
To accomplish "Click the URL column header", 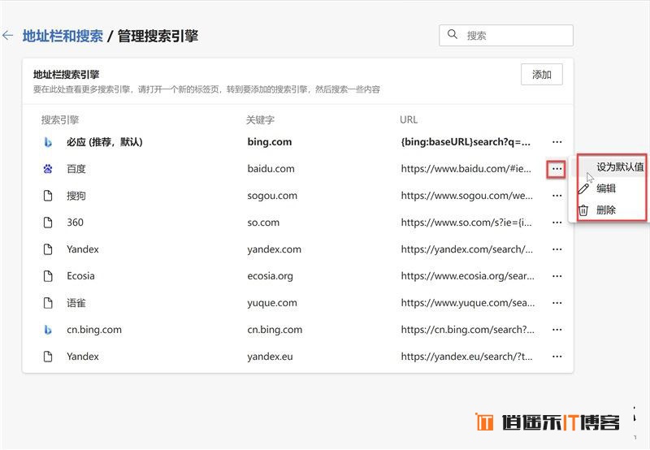I will pos(409,119).
